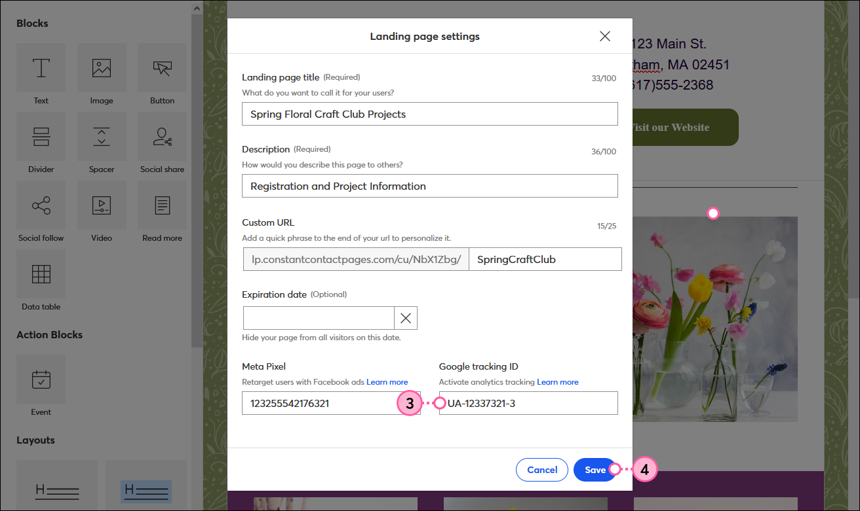
Task: Open Learn more for Google tracking
Action: (558, 382)
